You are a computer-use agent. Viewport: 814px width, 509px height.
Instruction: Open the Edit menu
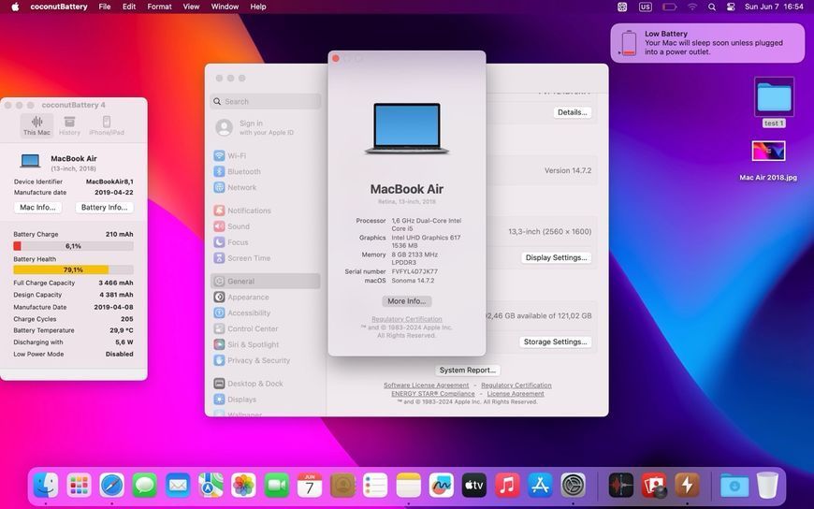129,7
